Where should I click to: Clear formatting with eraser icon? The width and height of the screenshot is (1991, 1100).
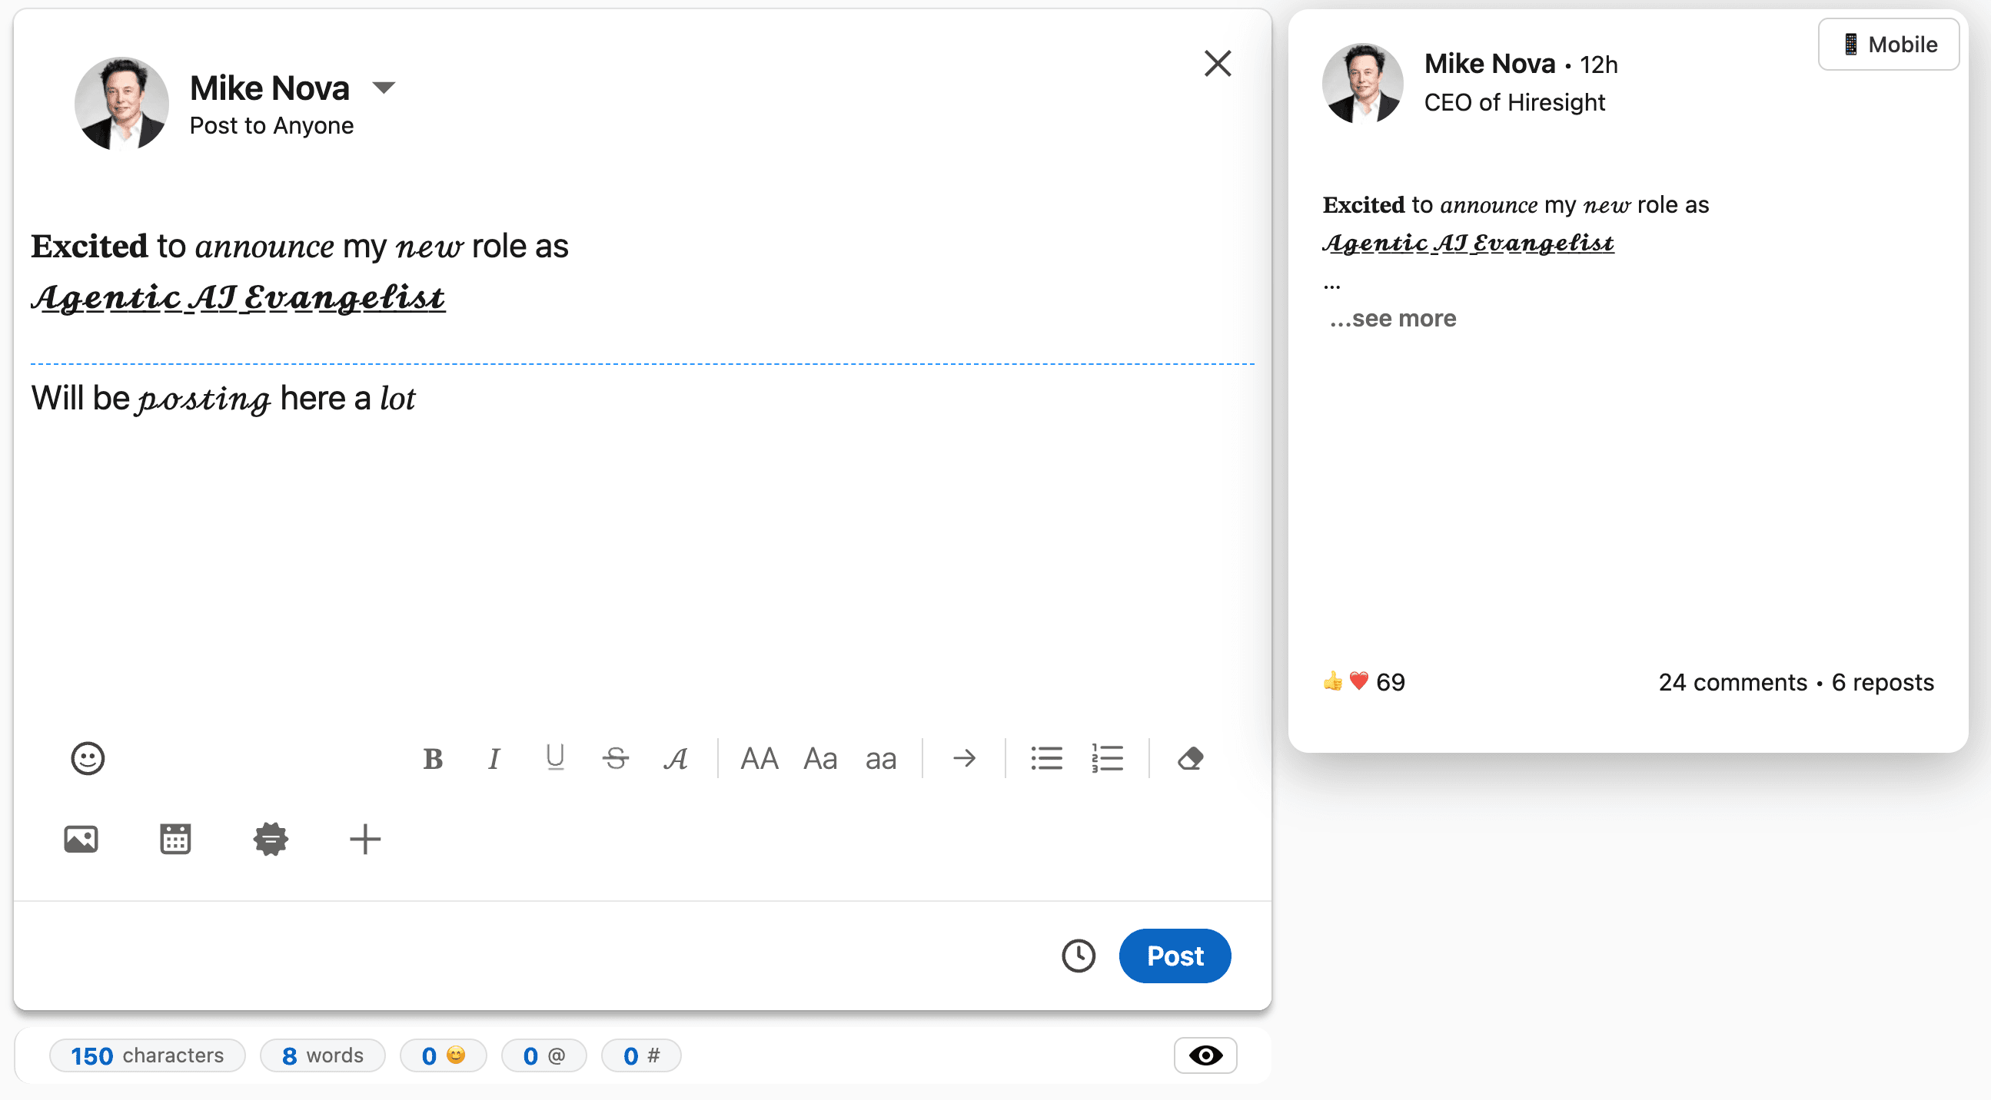pos(1190,759)
